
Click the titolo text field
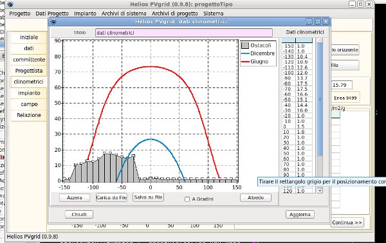[184, 33]
